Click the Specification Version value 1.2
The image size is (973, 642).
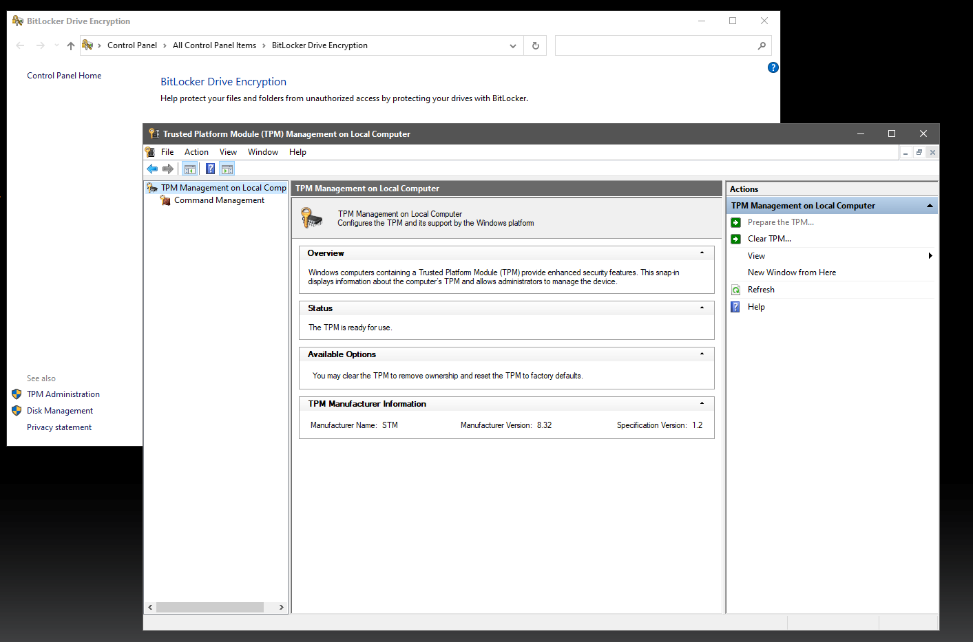pyautogui.click(x=698, y=425)
